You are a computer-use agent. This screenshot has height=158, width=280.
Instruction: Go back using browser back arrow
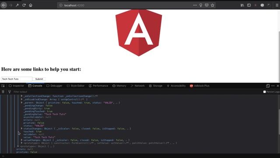[x=3, y=5]
